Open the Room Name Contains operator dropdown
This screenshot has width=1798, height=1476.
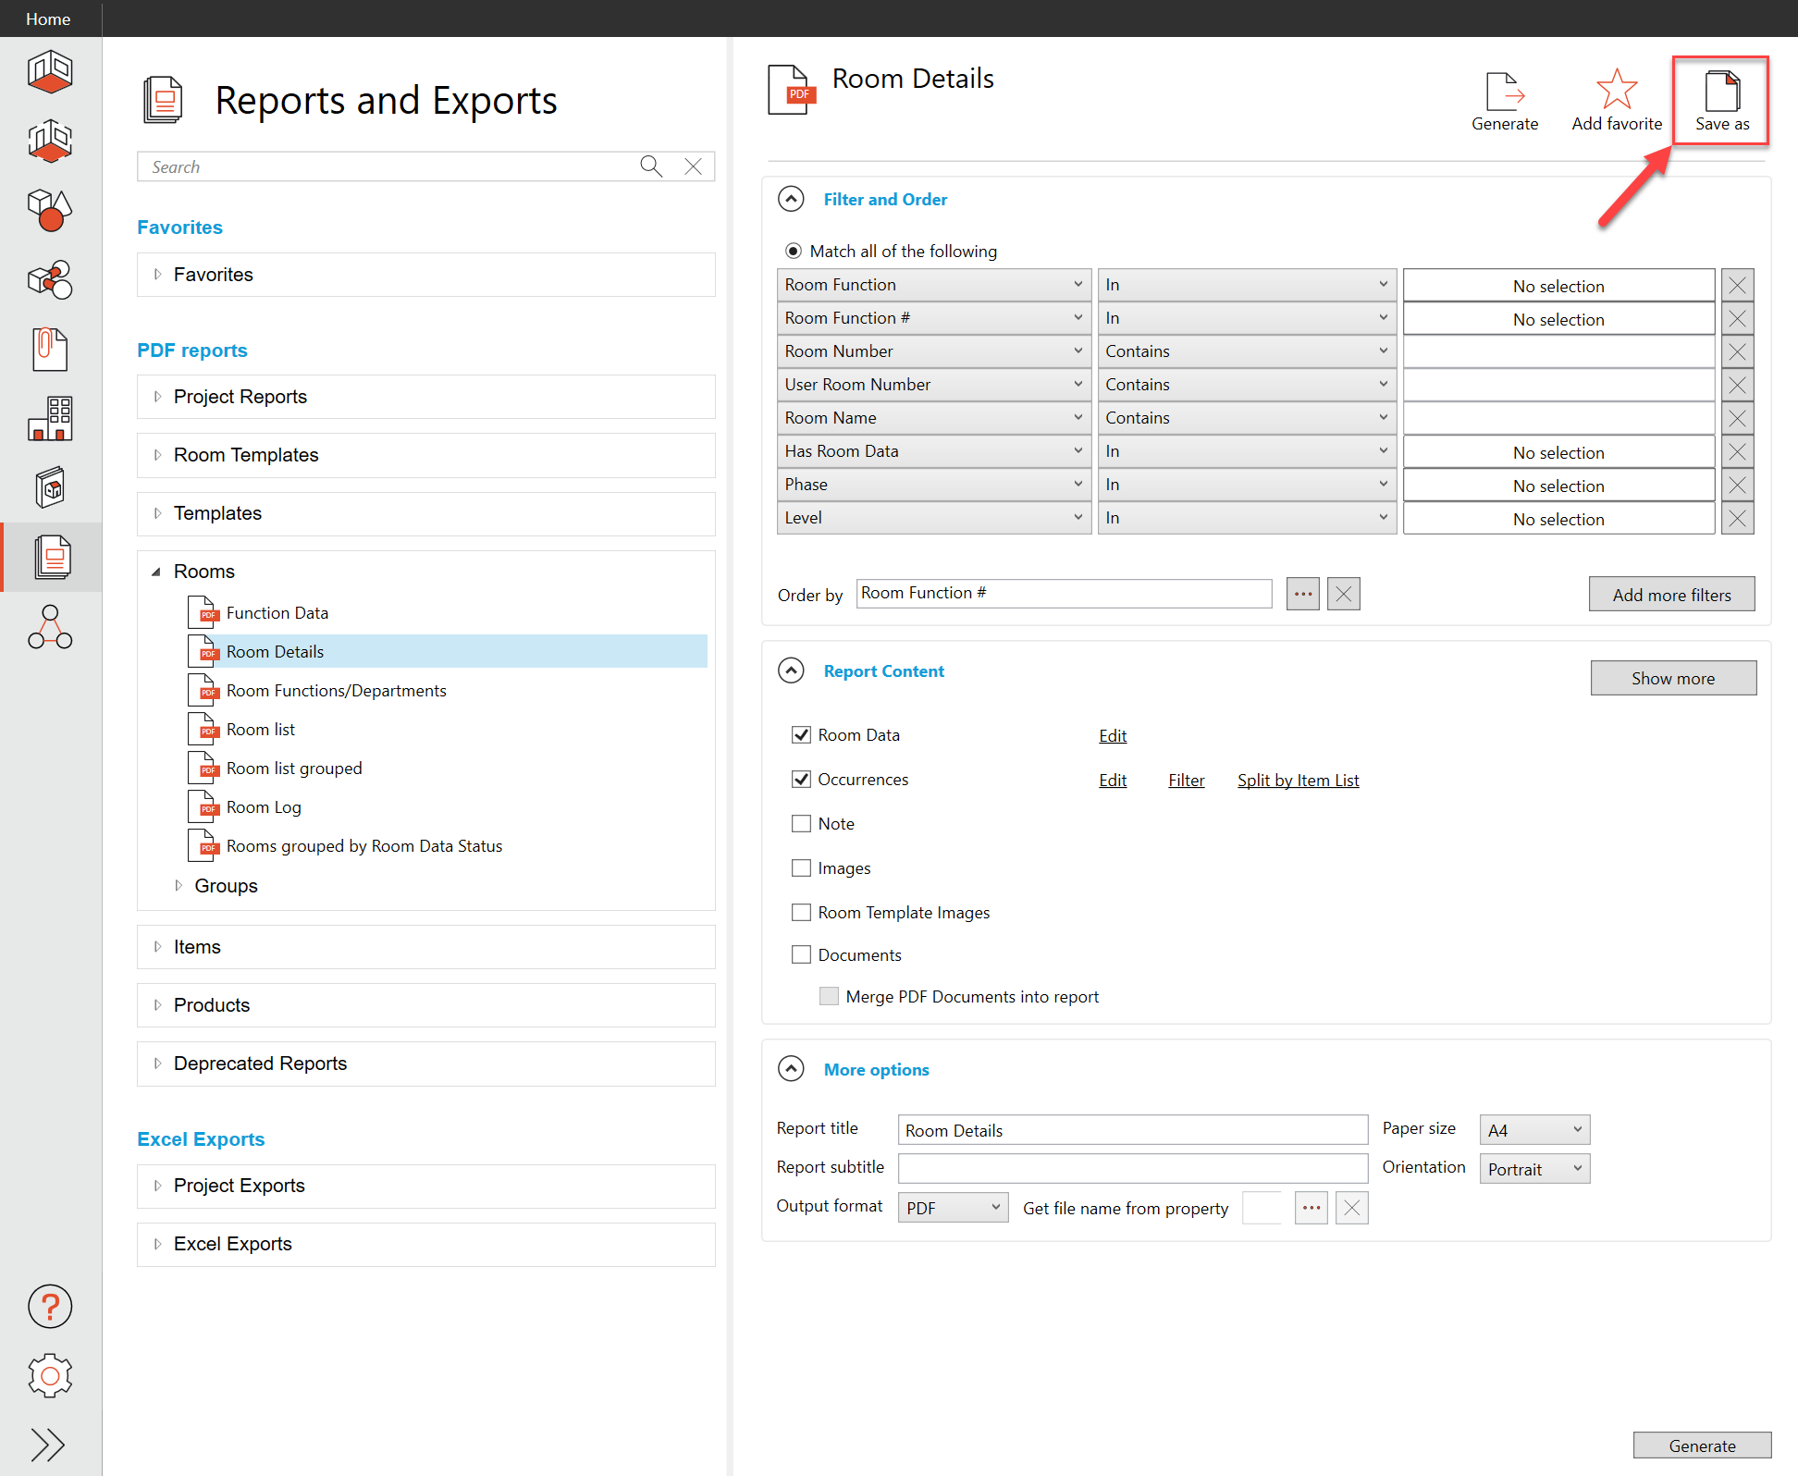[x=1247, y=418]
